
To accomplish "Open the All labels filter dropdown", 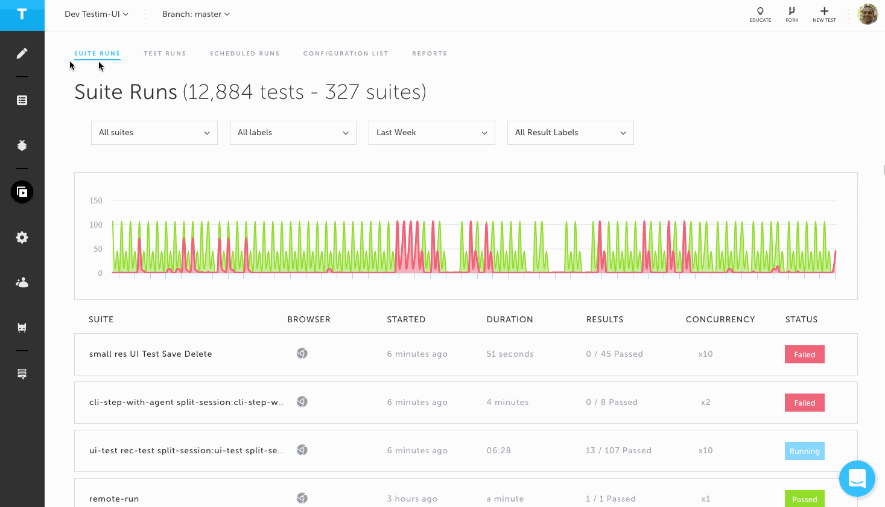I will point(293,133).
